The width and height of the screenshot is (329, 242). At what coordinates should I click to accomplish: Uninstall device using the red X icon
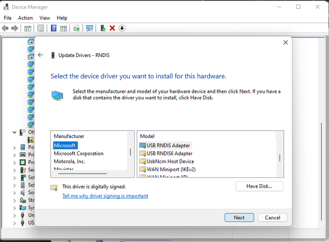coord(112,28)
